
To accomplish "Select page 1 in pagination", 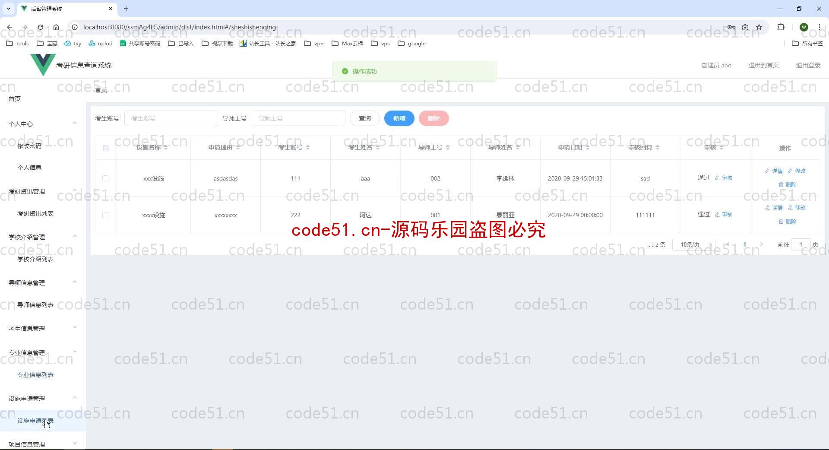I will (x=744, y=244).
